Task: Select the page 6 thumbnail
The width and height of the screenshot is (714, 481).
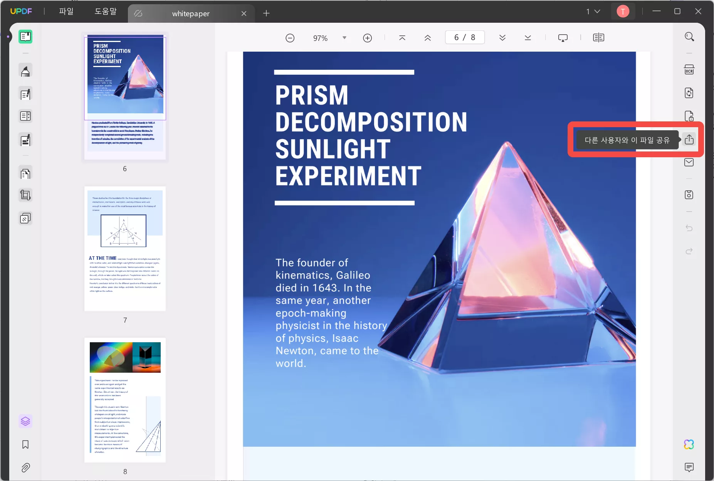Action: click(125, 96)
